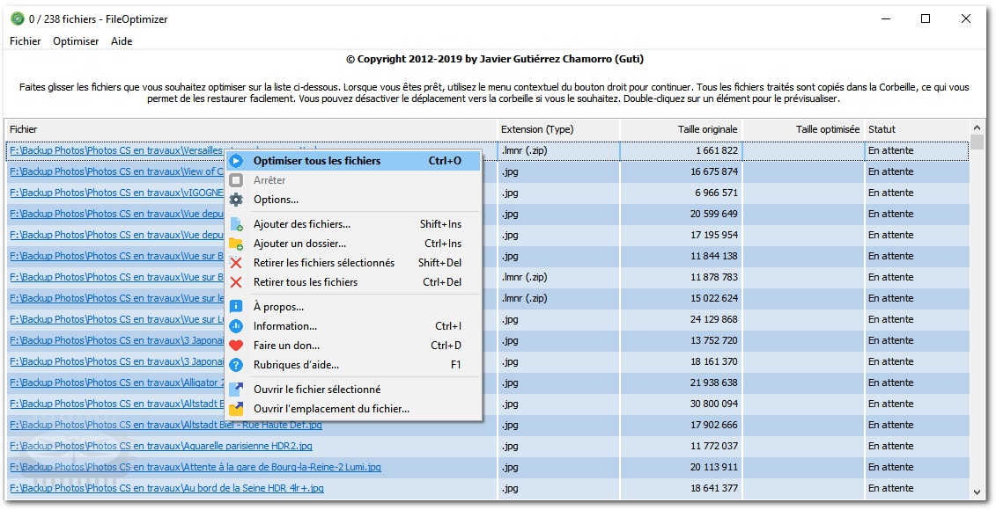Select the size cell 11 844 138
Viewport: 996px width, 510px height.
click(x=681, y=256)
